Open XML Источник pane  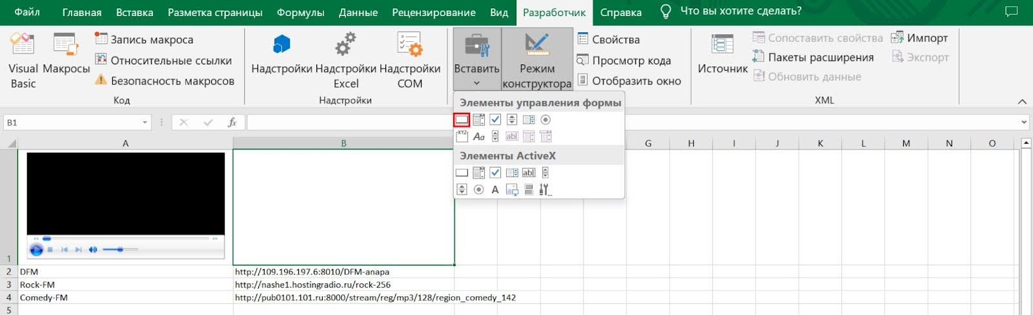tap(722, 54)
